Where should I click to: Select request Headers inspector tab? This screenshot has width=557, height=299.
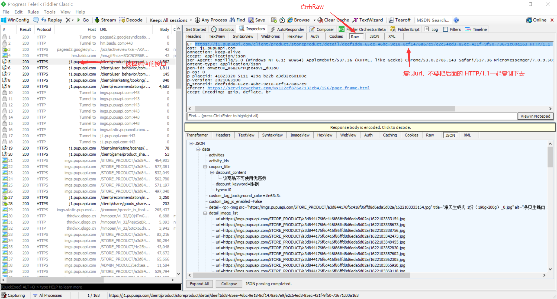coord(194,37)
